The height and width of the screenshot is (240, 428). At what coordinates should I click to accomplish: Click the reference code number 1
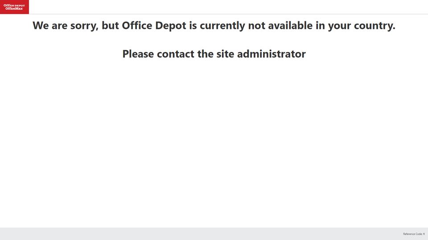tap(424, 234)
